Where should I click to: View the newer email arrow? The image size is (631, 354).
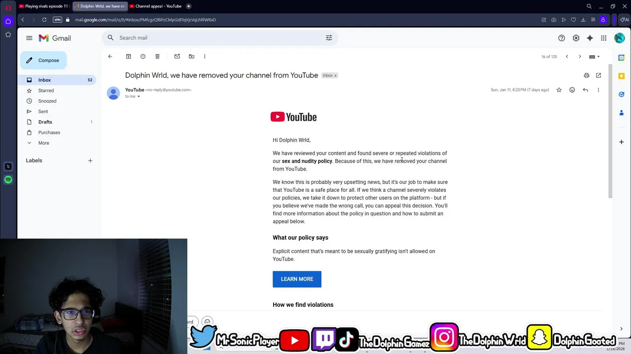point(567,57)
